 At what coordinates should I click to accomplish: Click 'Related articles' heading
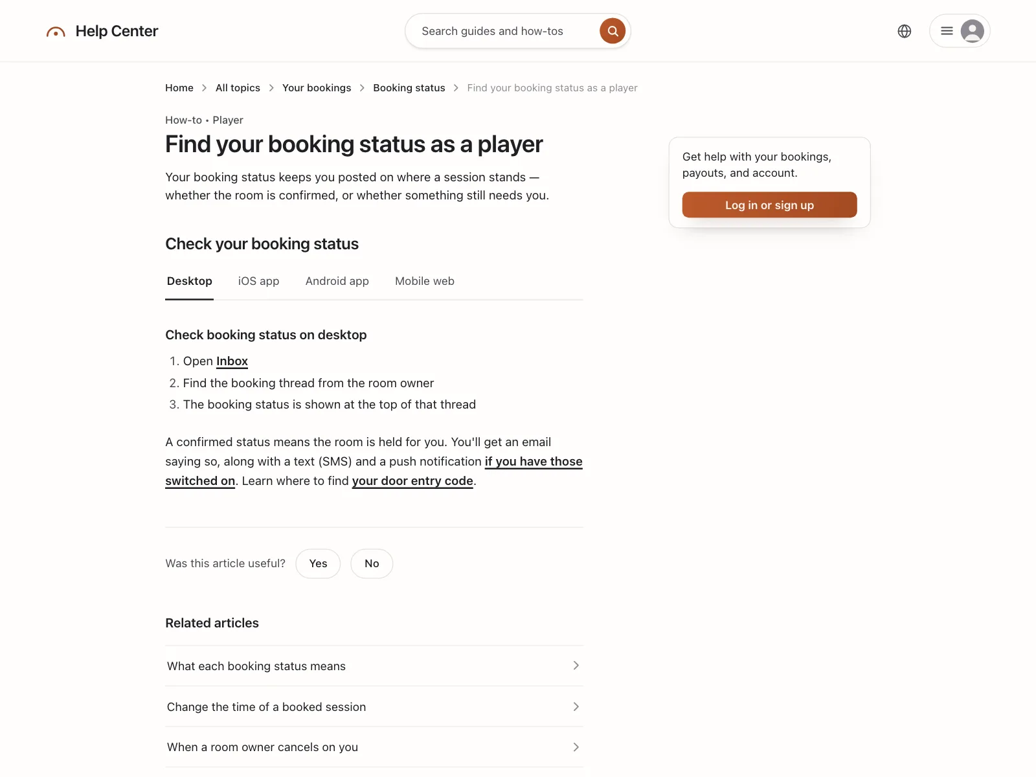pyautogui.click(x=212, y=623)
